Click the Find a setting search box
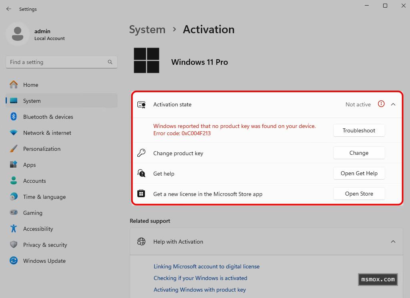Image resolution: width=410 pixels, height=298 pixels. [56, 62]
